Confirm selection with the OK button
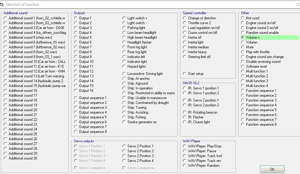The image size is (300, 174). pos(272,169)
